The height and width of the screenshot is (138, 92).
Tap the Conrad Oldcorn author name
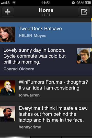19,69
